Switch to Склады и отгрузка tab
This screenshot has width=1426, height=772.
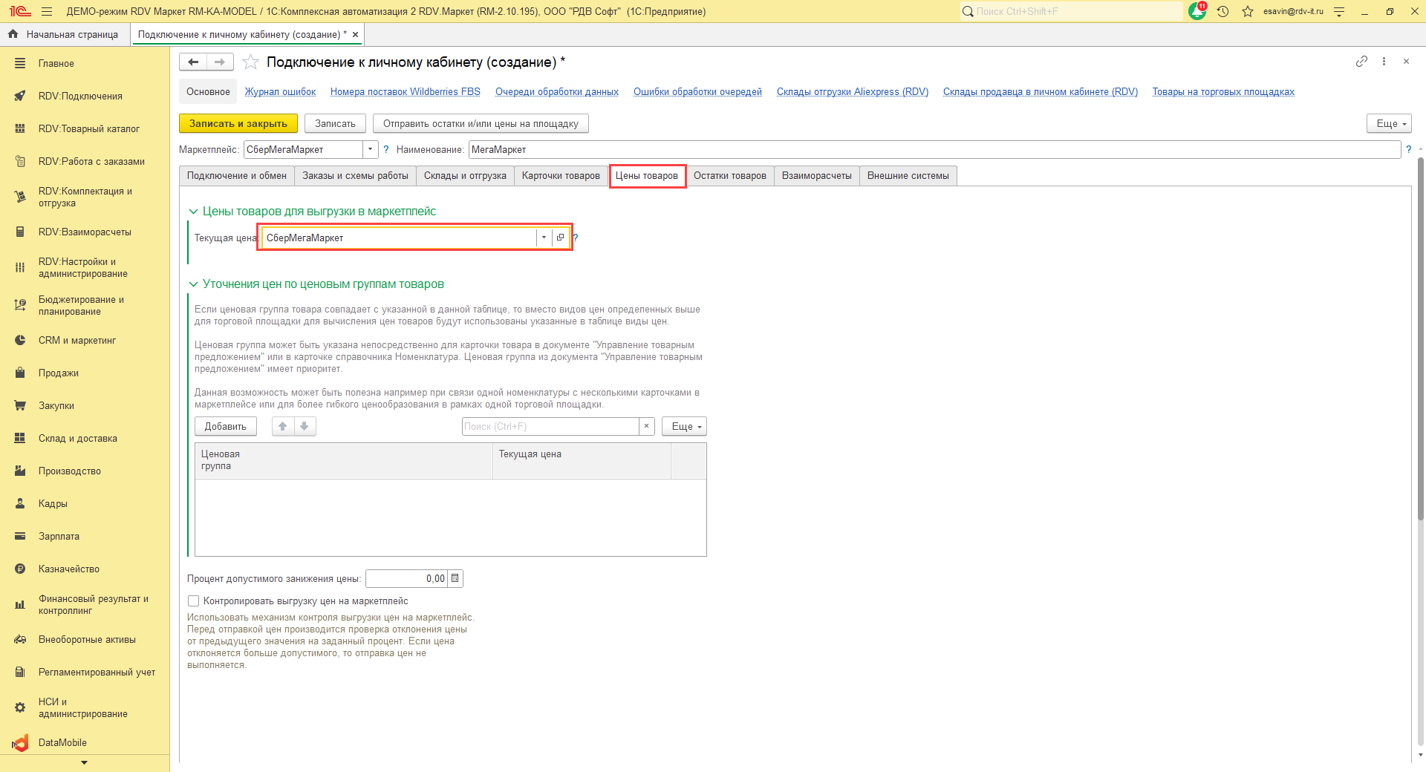tap(465, 176)
